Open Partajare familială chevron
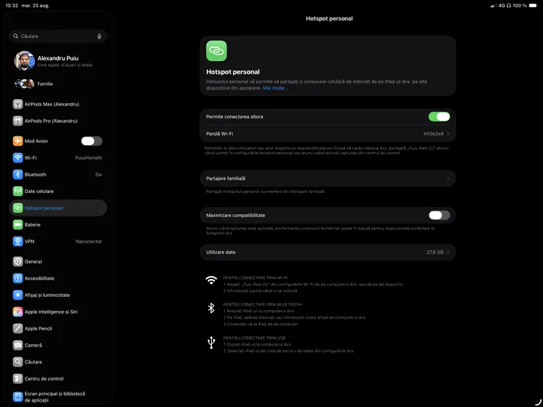Screen dimensions: 543x407 448,178
